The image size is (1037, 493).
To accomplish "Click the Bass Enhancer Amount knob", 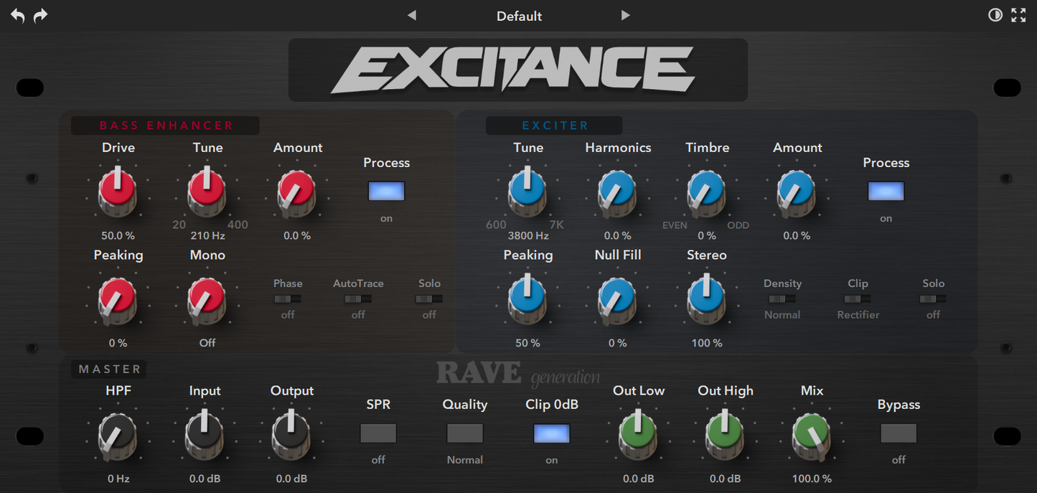I will pos(297,192).
